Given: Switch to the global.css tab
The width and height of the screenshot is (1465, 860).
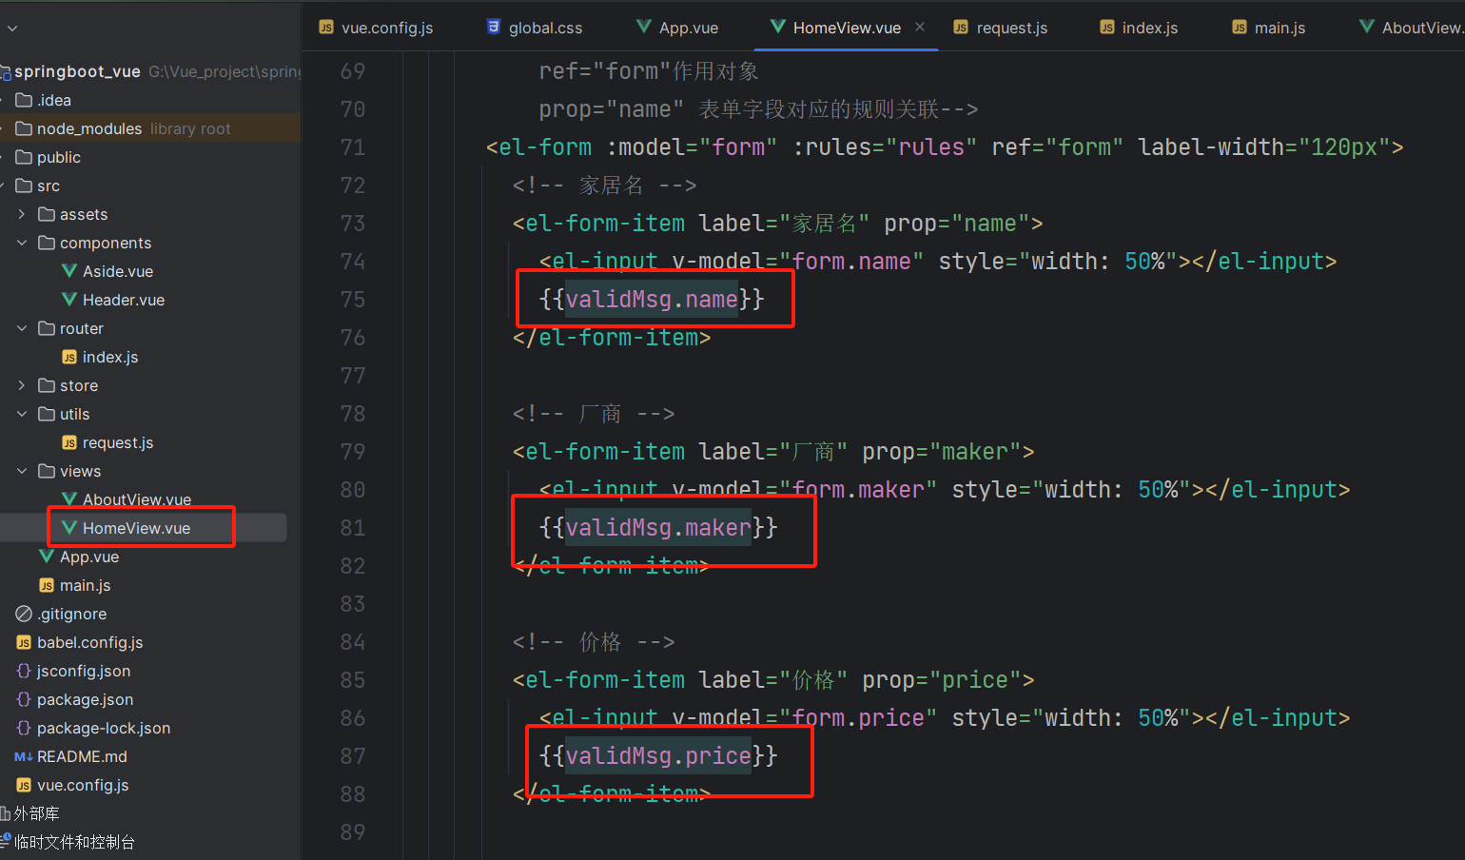Looking at the screenshot, I should click(x=534, y=28).
